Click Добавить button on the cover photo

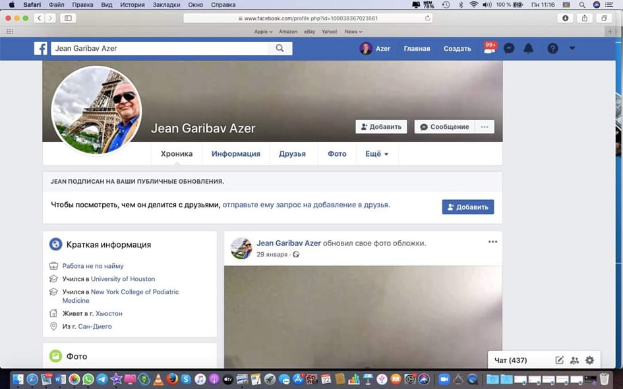point(382,127)
